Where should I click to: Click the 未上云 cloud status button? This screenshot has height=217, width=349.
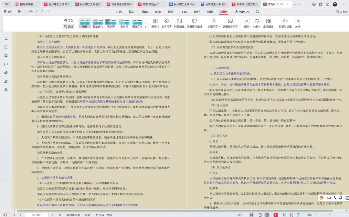[342, 12]
